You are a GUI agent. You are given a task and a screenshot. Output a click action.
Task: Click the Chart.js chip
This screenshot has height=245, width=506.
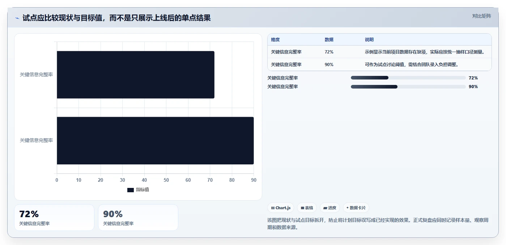281,208
